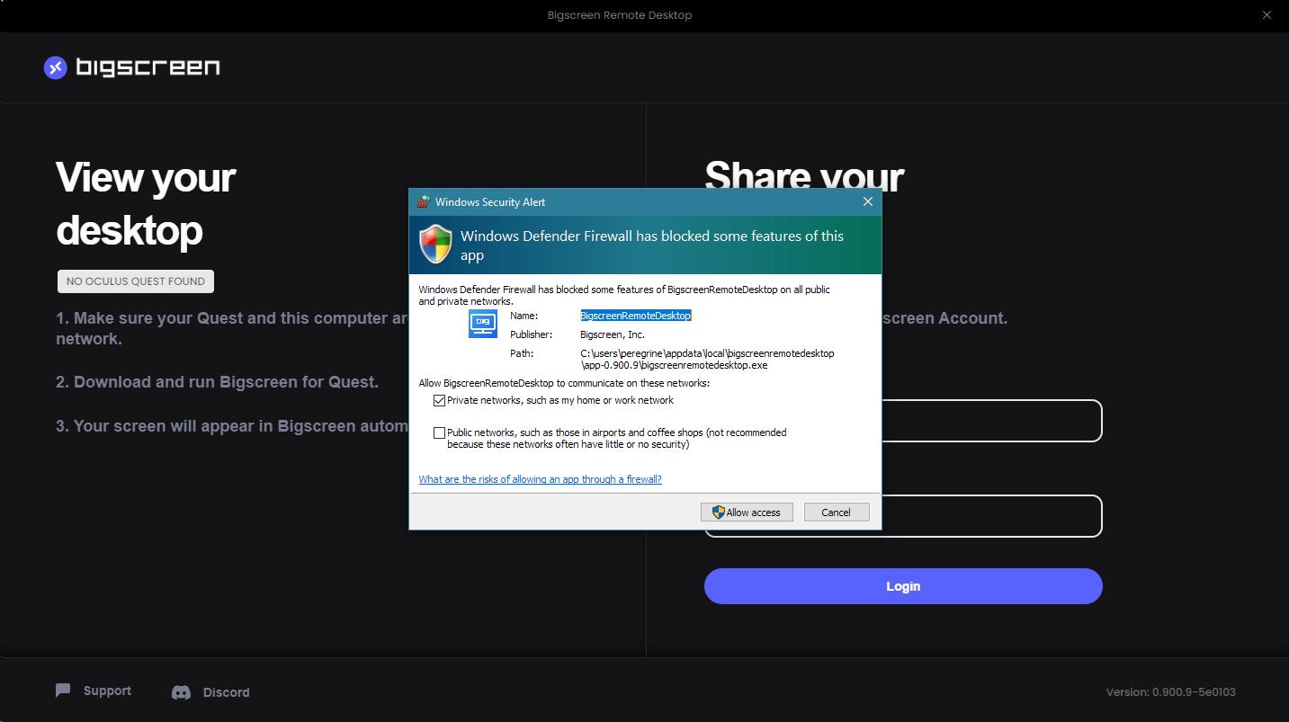
Task: Click the Share your heading
Action: [x=804, y=175]
